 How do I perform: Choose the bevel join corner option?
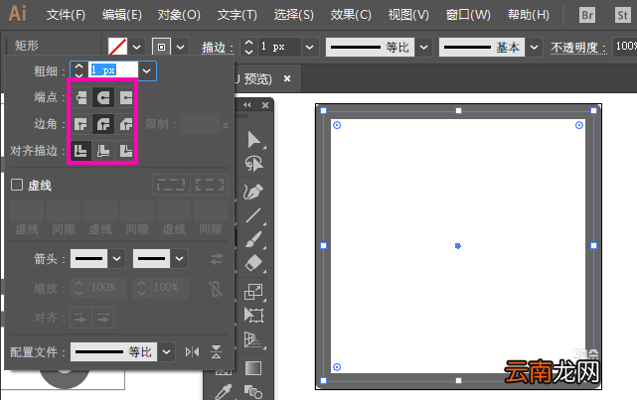125,124
